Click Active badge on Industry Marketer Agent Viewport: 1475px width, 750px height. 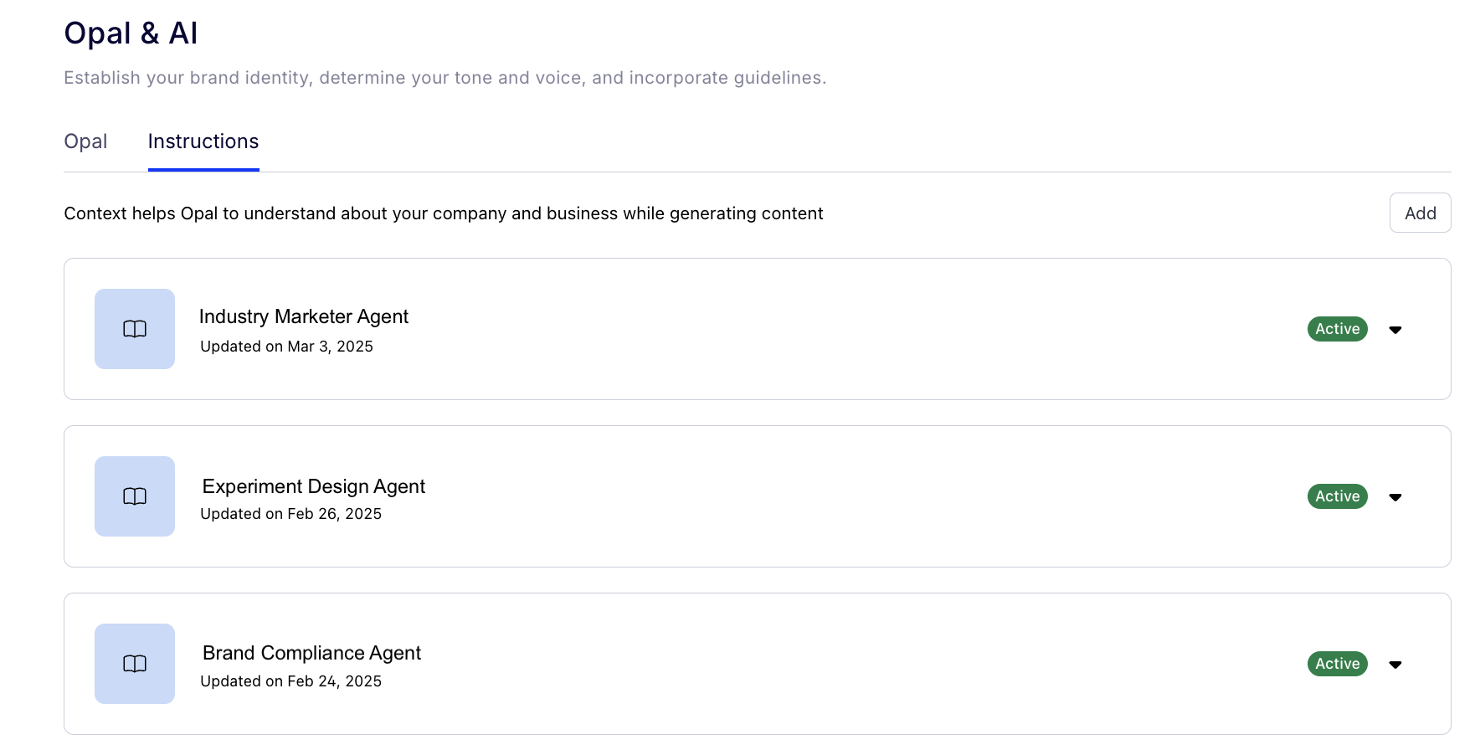[x=1337, y=329]
